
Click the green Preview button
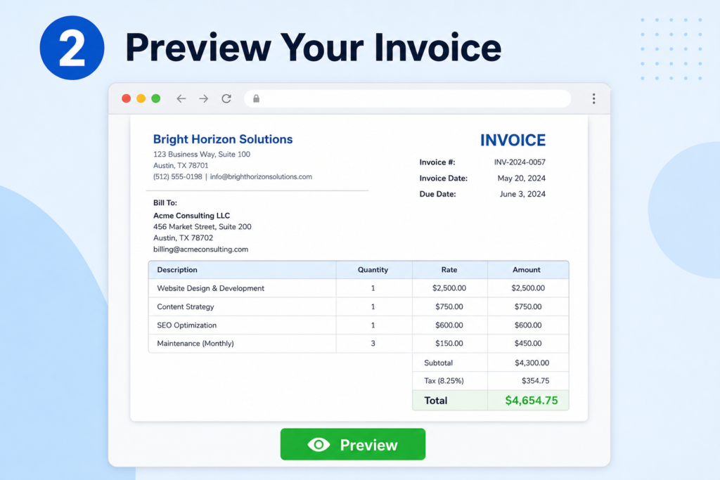click(353, 444)
